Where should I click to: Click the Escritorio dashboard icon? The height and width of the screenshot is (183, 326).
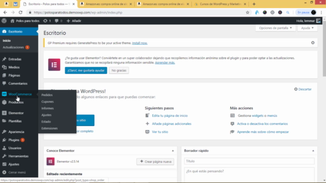pyautogui.click(x=4, y=32)
